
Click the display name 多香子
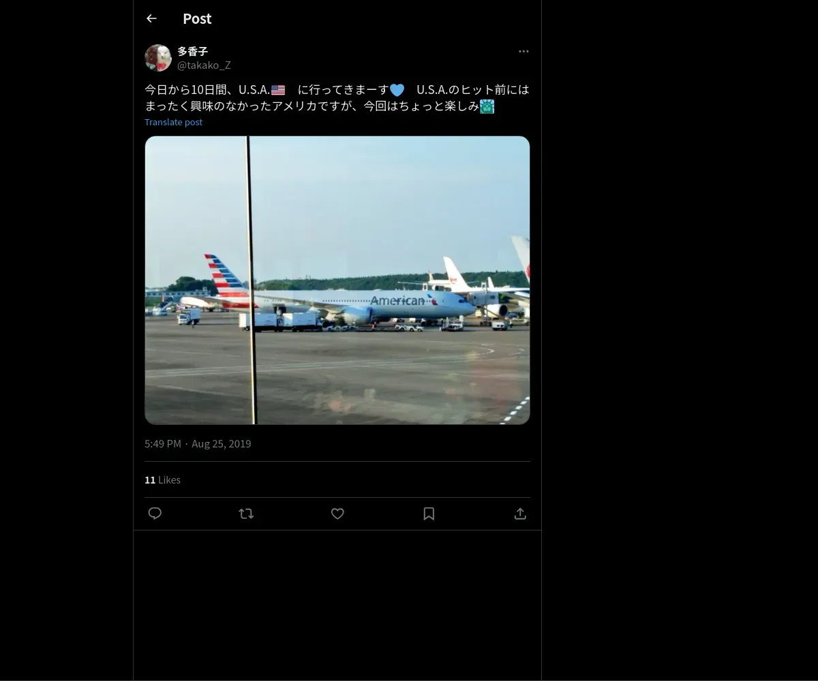point(192,51)
